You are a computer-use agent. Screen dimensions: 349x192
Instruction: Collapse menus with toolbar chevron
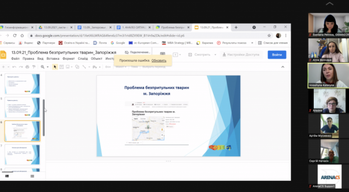click(283, 67)
